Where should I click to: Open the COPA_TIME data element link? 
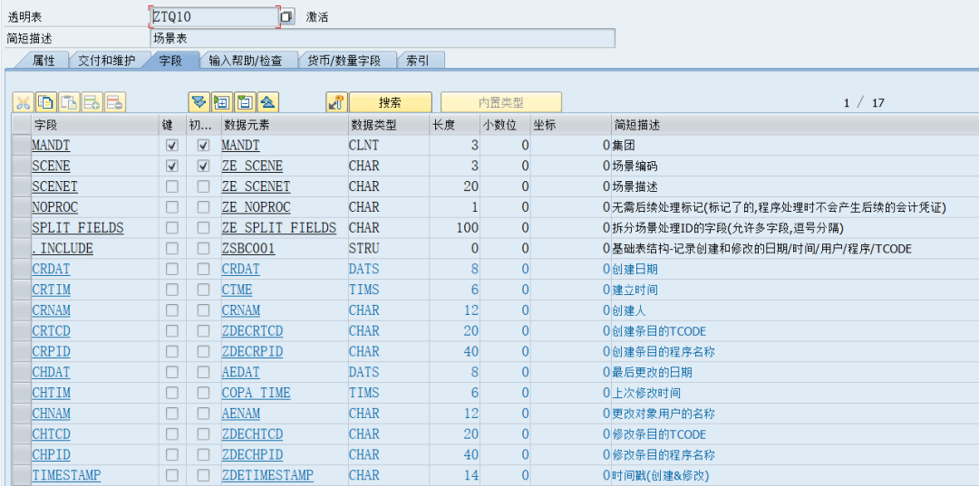click(x=256, y=393)
